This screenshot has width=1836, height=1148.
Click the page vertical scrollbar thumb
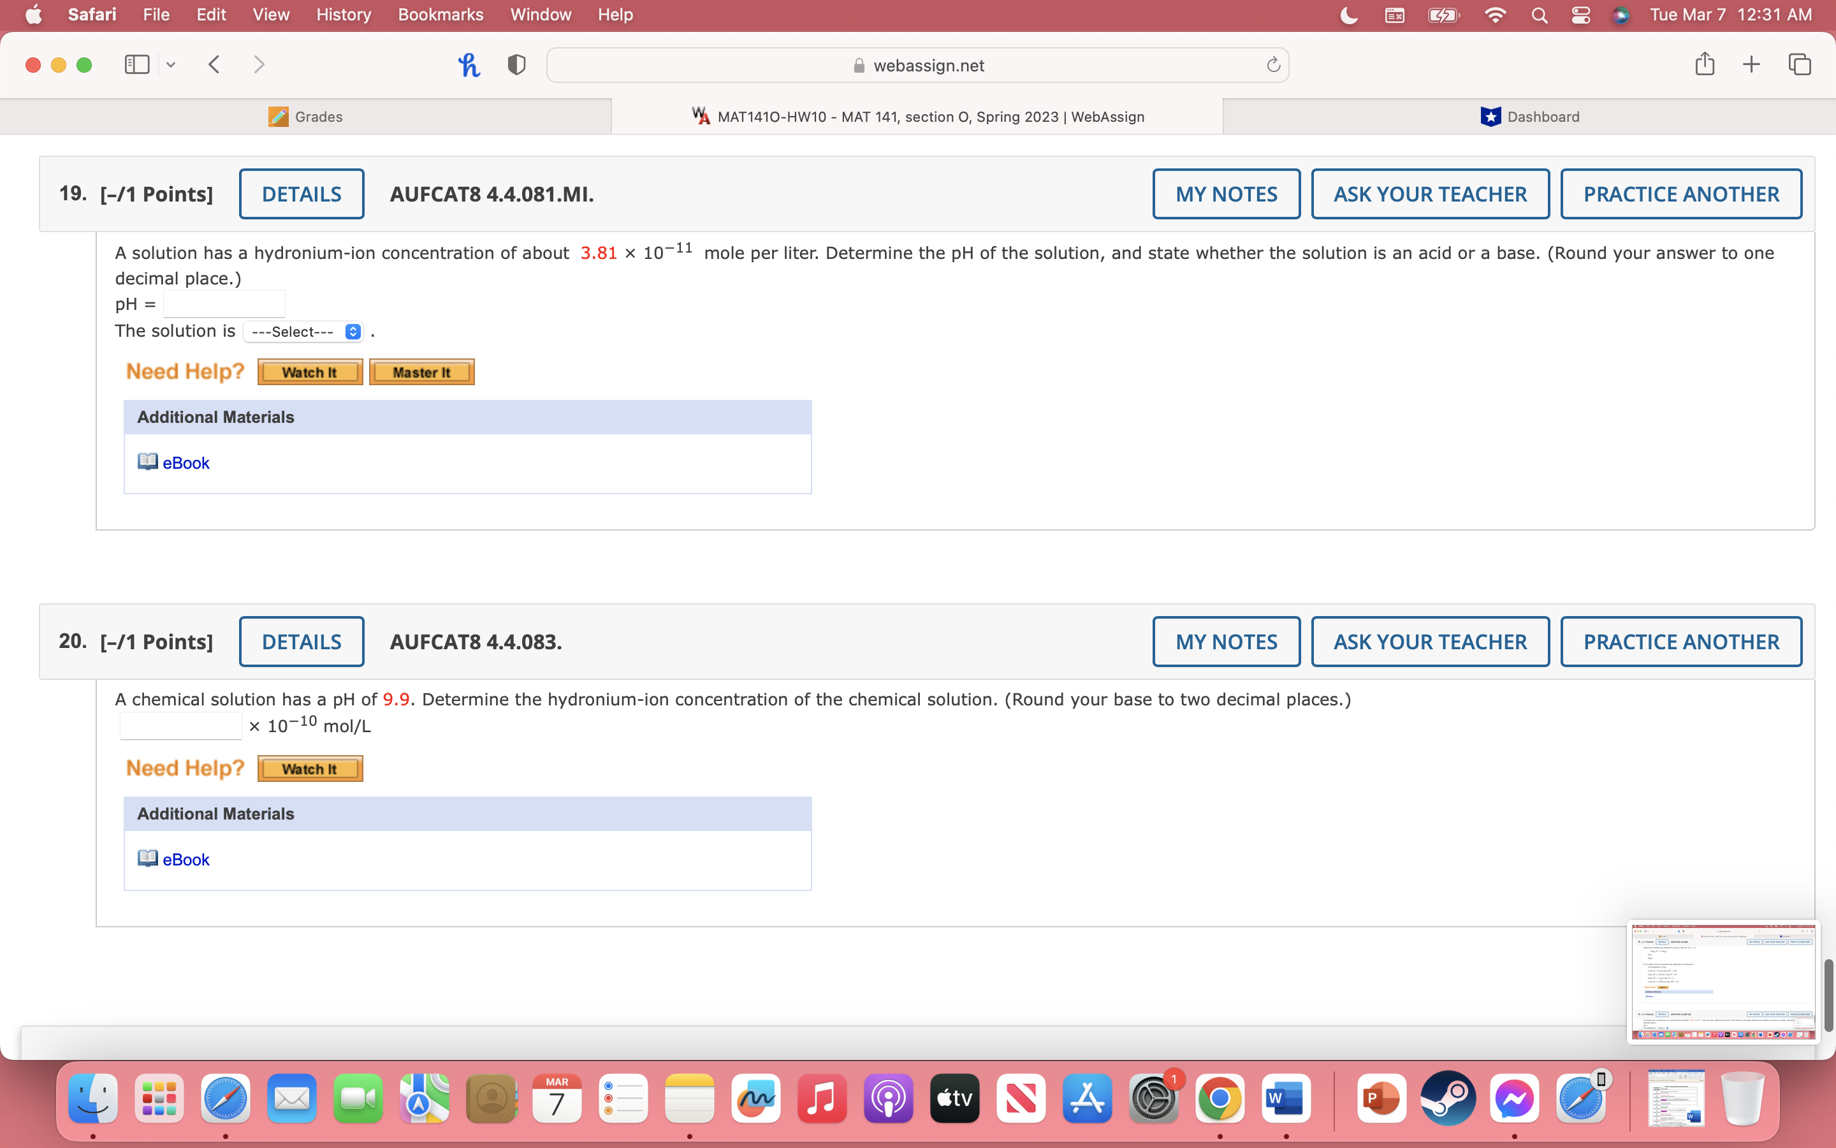pos(1828,995)
